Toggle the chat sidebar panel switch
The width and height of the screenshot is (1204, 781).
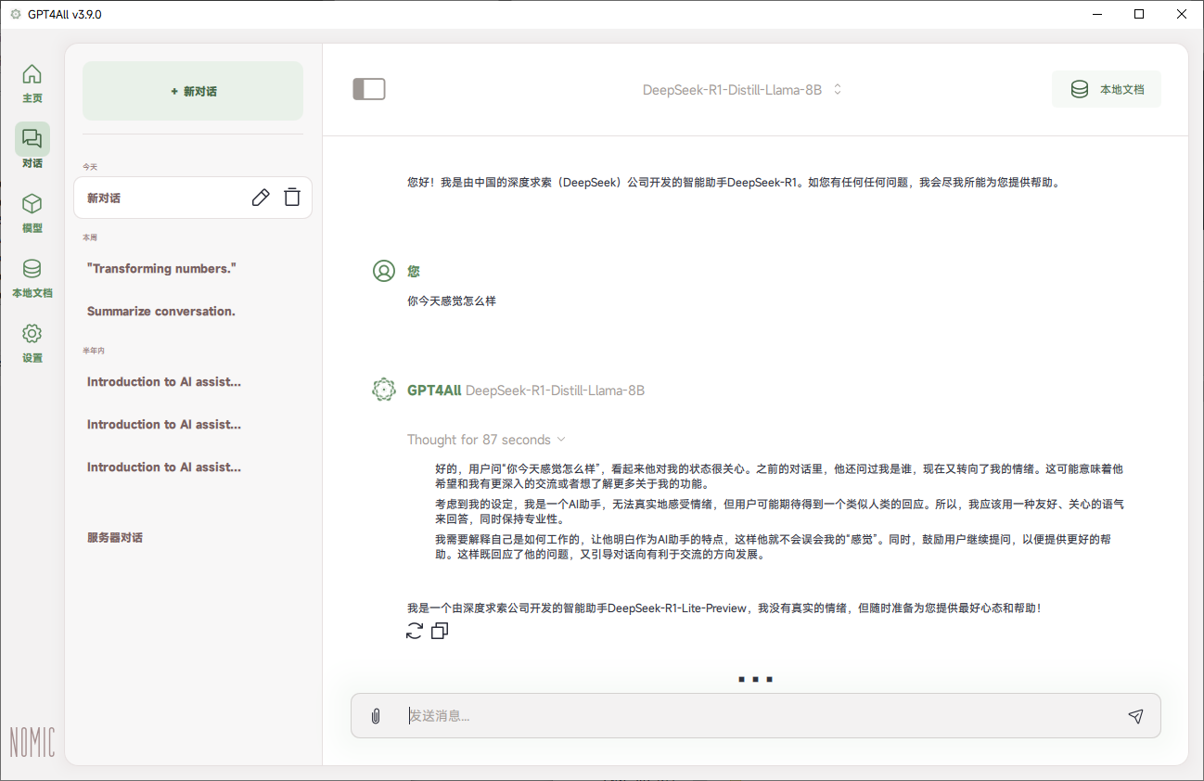[x=369, y=89]
